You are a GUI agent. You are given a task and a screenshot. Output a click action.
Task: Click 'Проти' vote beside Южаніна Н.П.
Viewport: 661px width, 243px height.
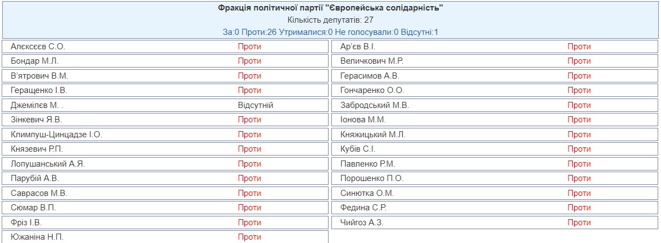[x=249, y=237]
